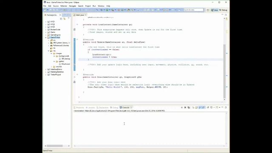This screenshot has height=153, width=272.
Task: Click the Terminate square in the Console toolbar
Action: click(181, 108)
